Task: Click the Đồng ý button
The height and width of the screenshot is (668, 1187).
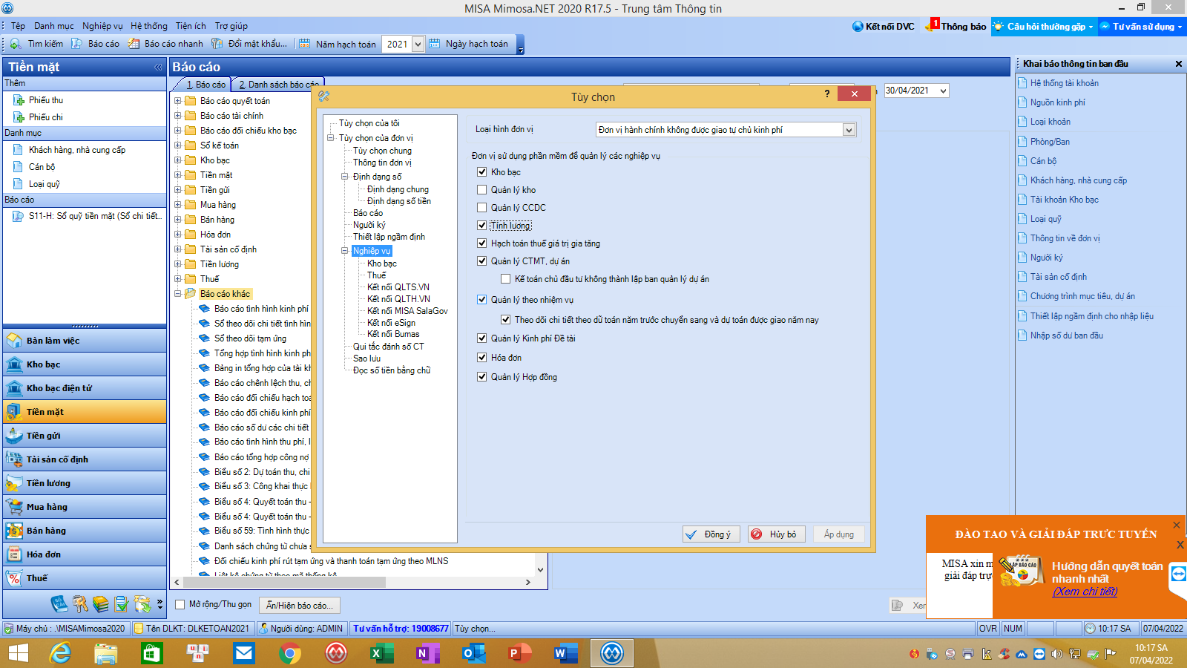Action: click(711, 534)
